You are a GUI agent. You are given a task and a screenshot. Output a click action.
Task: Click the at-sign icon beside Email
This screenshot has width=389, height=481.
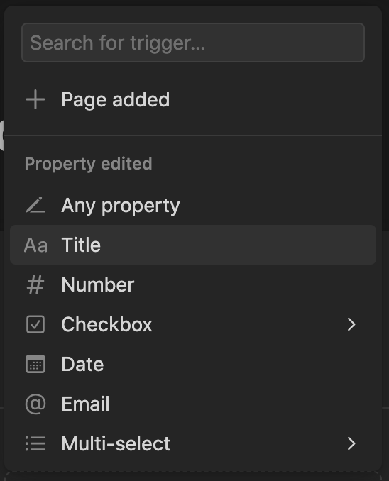pyautogui.click(x=35, y=404)
